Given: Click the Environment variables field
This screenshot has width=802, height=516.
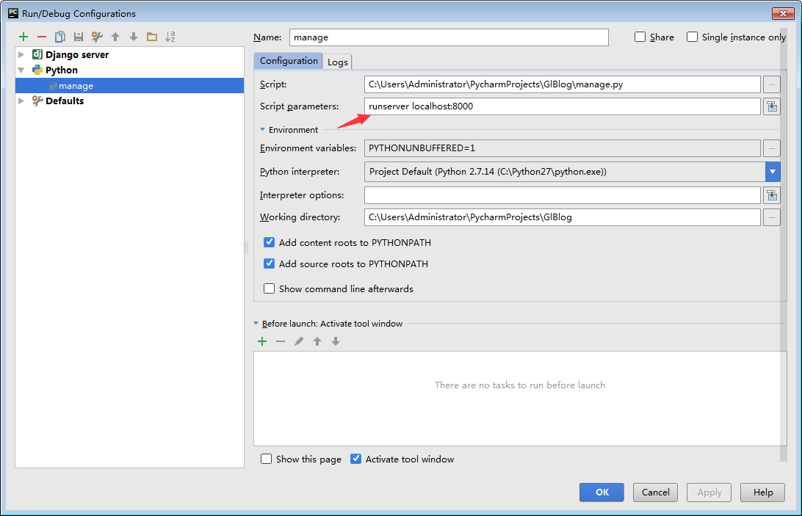Looking at the screenshot, I should tap(562, 148).
